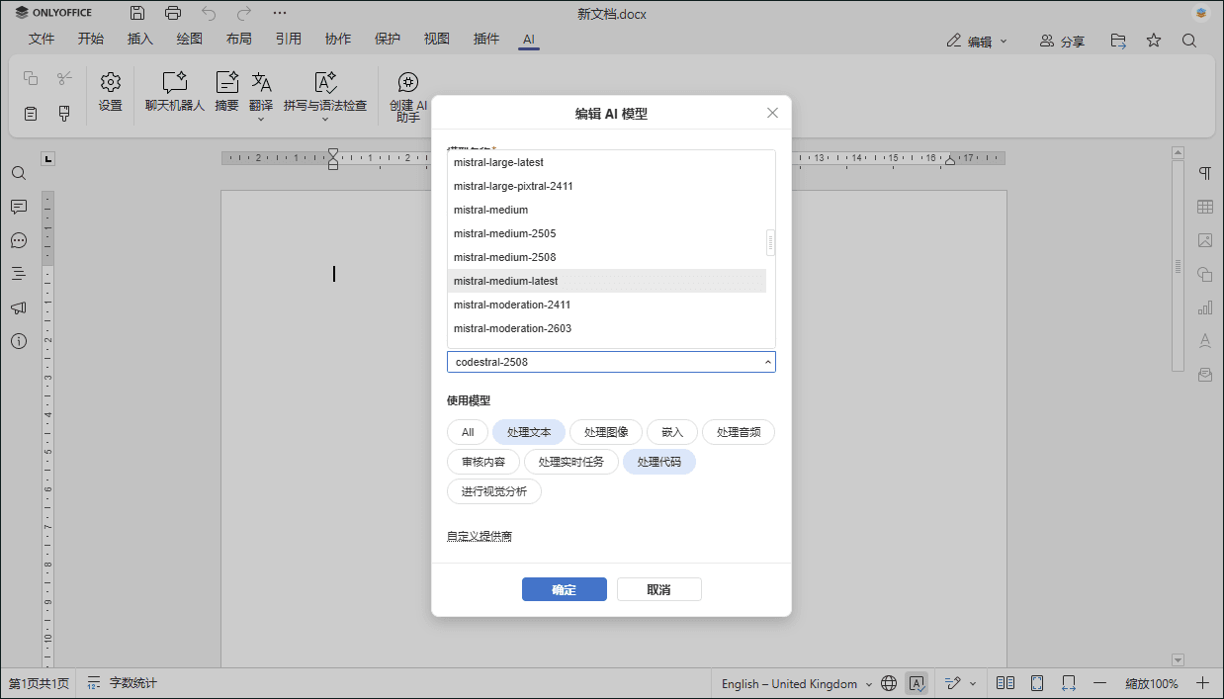Enable the 处理音频 model capability
Screen dimensions: 1224x699
coord(739,432)
